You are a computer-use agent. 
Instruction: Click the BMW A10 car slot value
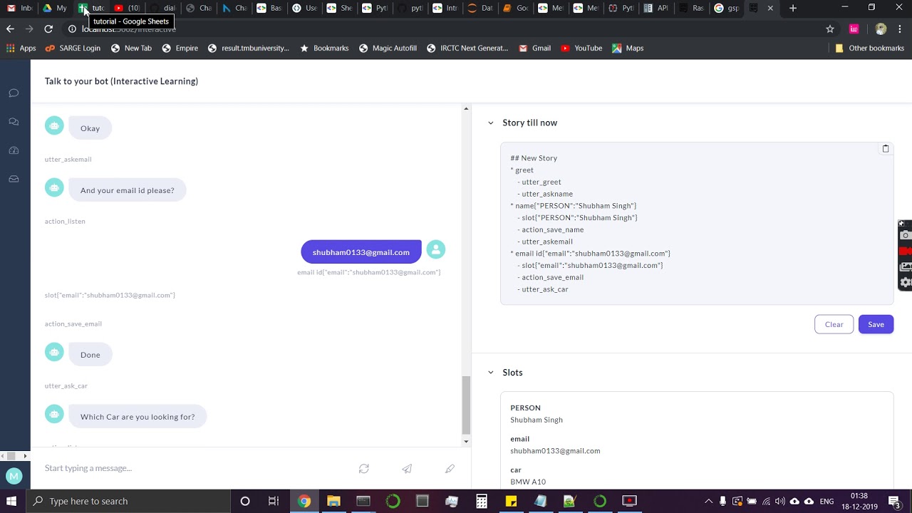coord(528,482)
